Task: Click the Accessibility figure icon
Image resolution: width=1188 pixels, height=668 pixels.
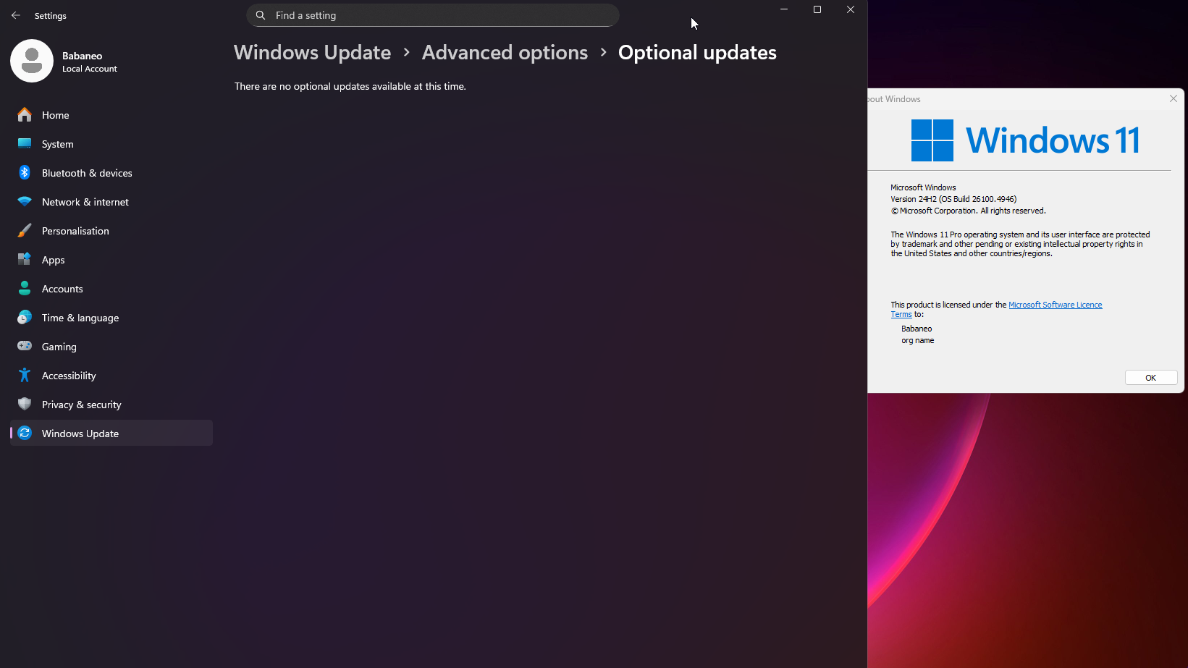Action: pos(25,375)
